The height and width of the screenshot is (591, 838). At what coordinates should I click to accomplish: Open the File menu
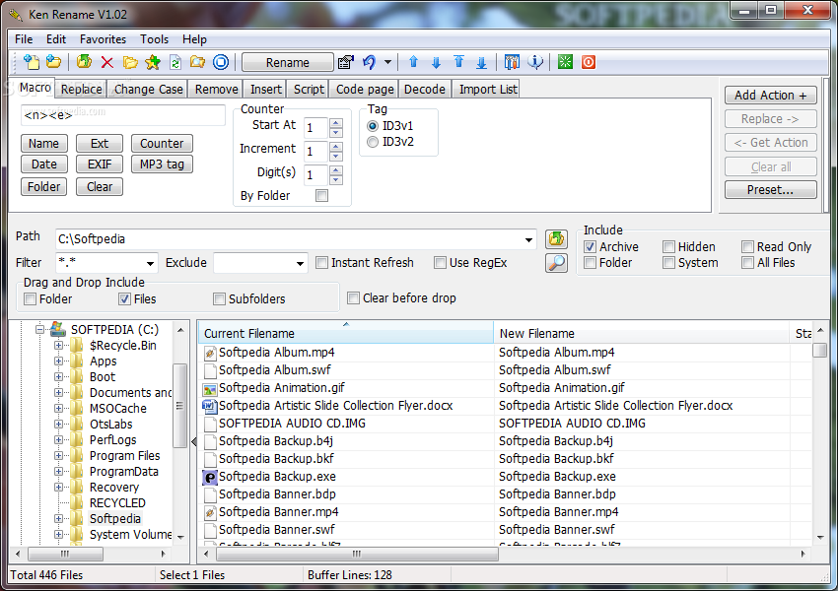(24, 39)
